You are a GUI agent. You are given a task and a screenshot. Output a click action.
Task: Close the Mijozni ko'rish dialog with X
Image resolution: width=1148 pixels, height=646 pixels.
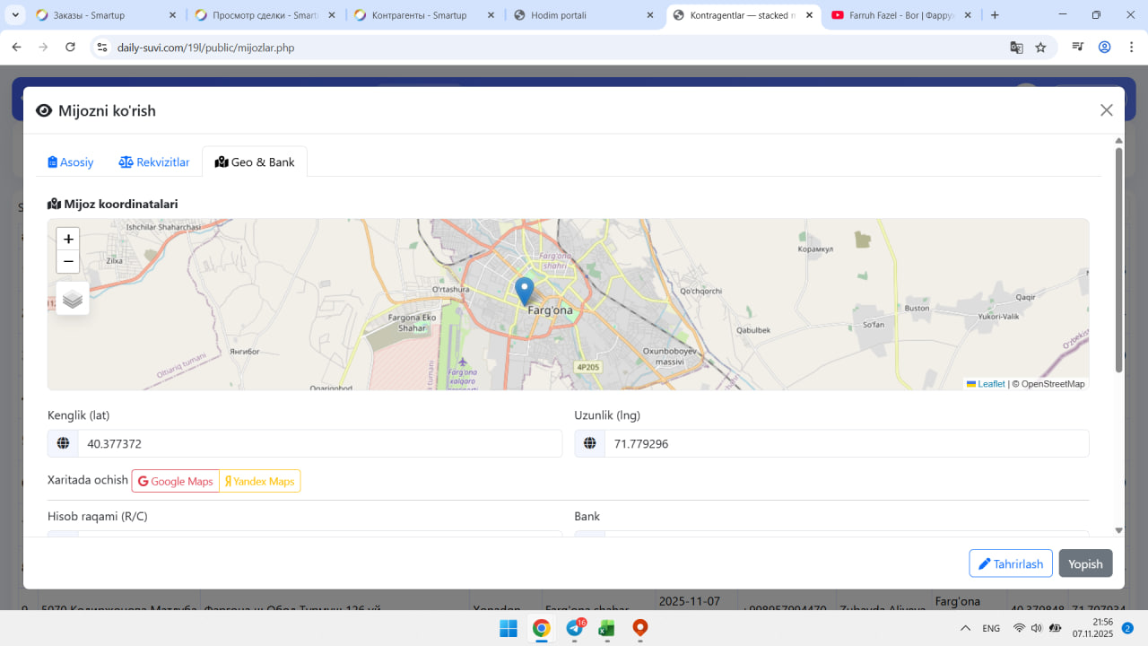1106,110
